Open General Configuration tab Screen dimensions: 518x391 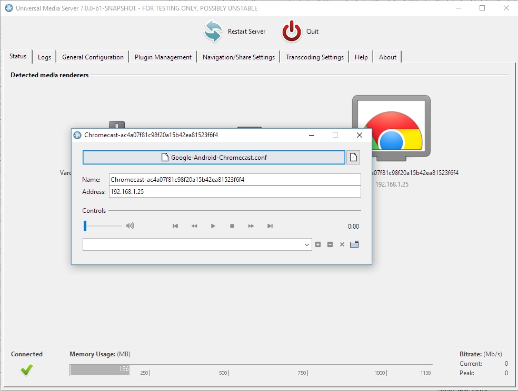93,57
